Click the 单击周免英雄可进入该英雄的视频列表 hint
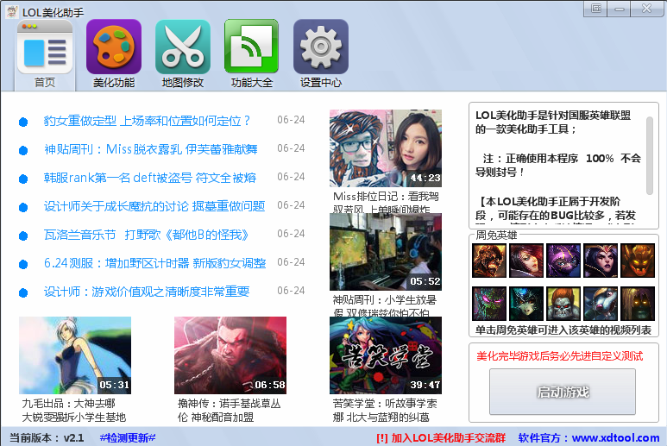This screenshot has width=667, height=446. [x=563, y=330]
